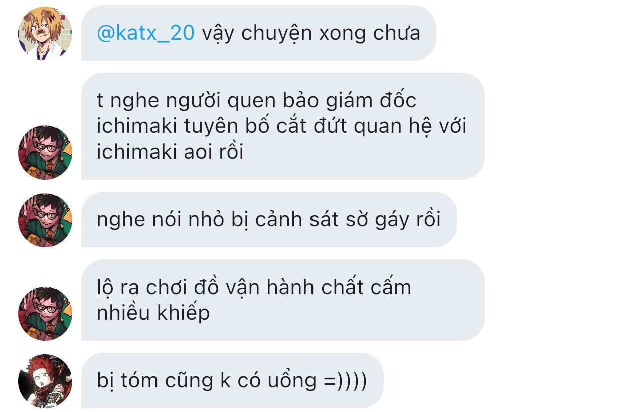
Task: Select the 'nghe nói nhỏ bị cảnh sát' message
Action: [x=269, y=219]
